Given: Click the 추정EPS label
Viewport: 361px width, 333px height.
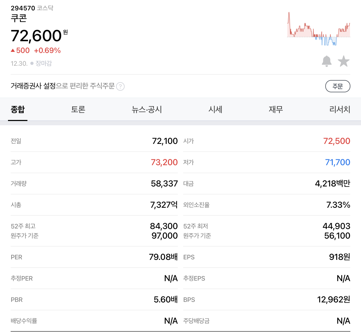Looking at the screenshot, I should tap(194, 278).
